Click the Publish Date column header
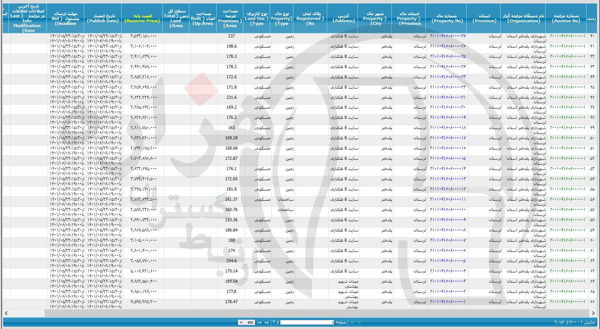 click(x=103, y=18)
